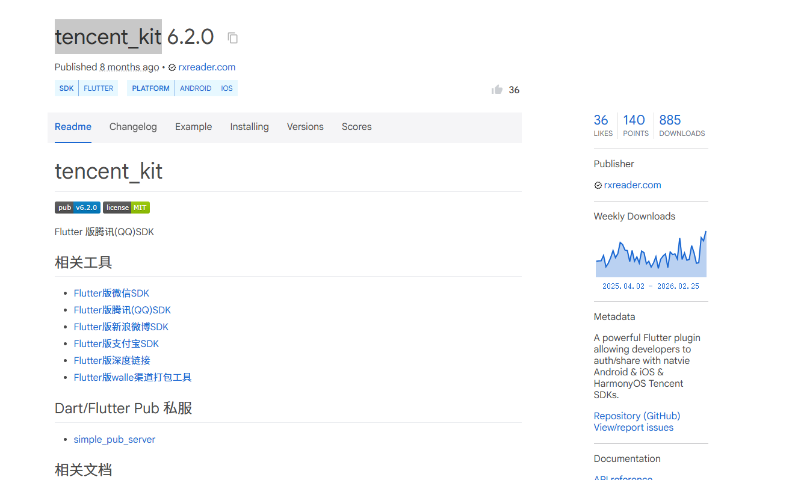Click verified badge icon under Publisher heading

click(598, 185)
